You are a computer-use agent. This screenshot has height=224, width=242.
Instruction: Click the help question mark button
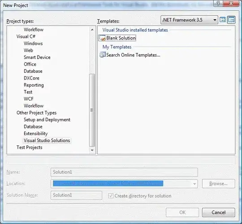(x=218, y=4)
